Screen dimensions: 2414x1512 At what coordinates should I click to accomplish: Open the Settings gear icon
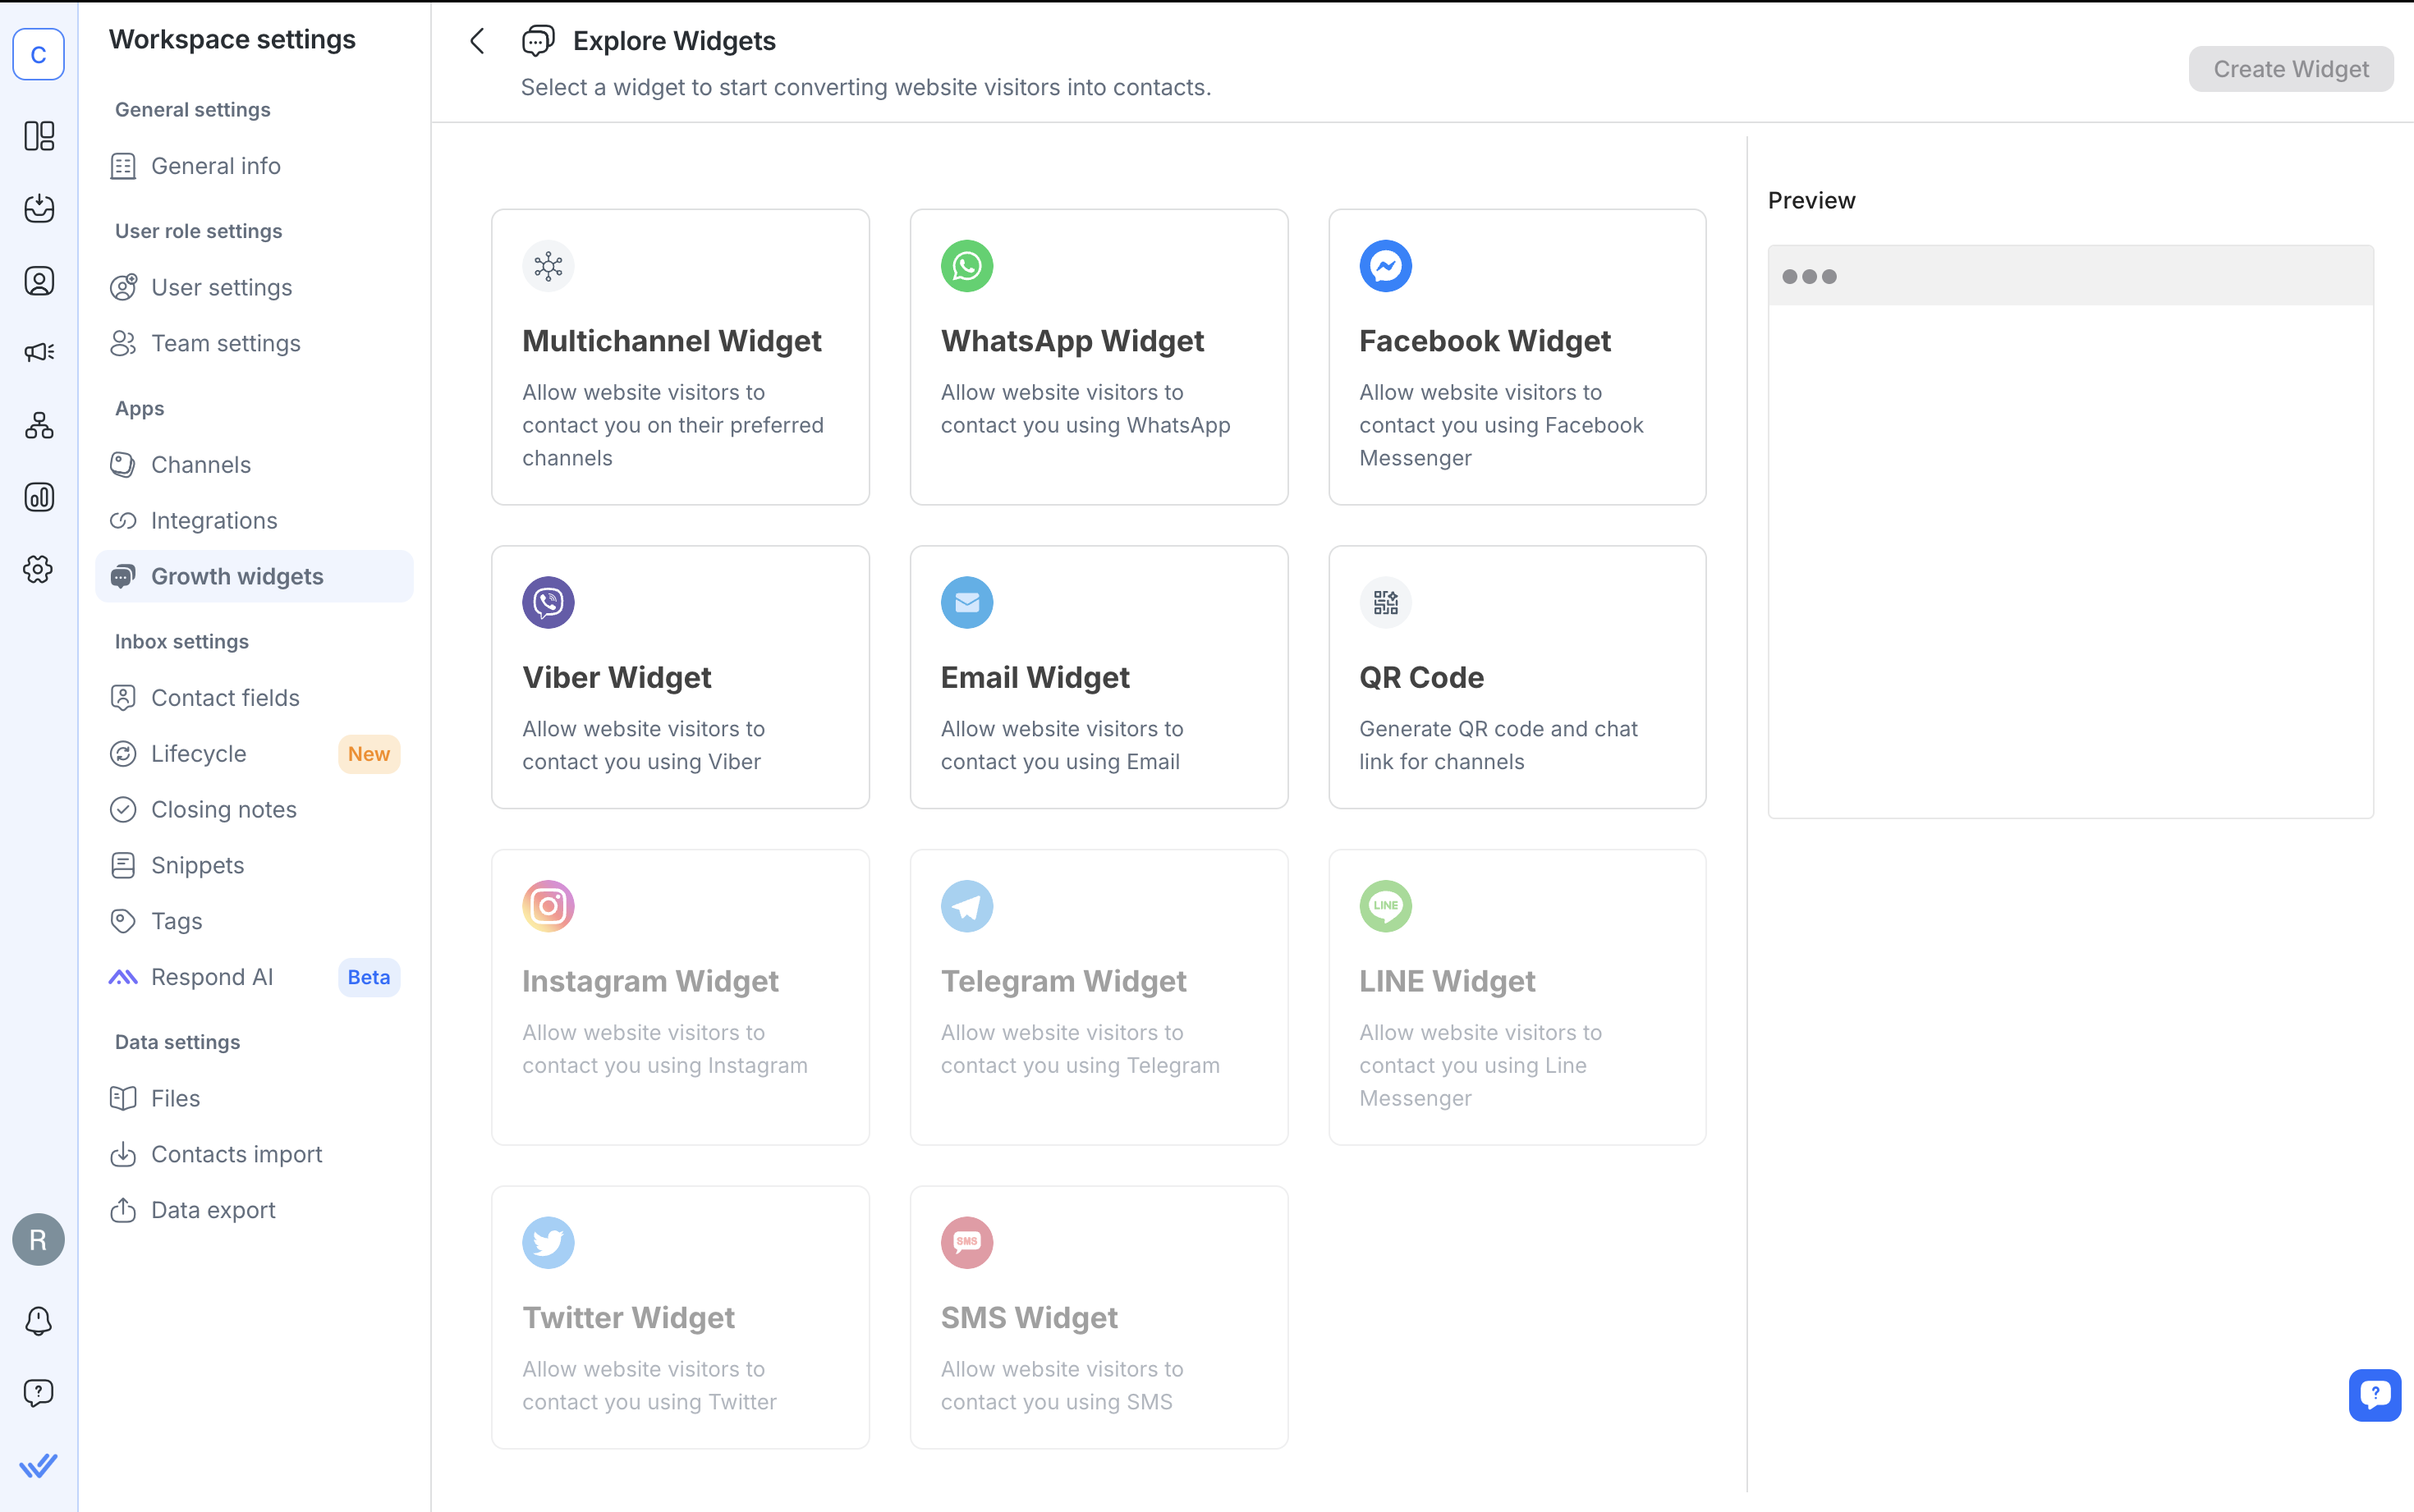click(39, 569)
